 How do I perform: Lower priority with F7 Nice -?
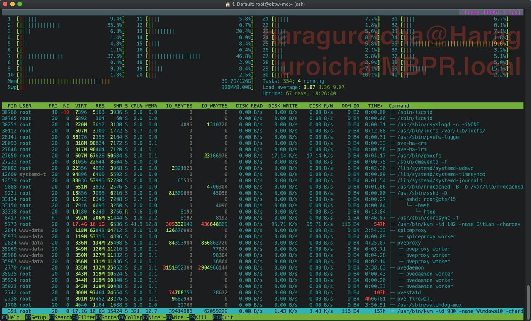tap(154, 317)
